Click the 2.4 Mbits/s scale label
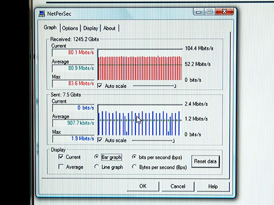The width and height of the screenshot is (274, 205). click(196, 104)
